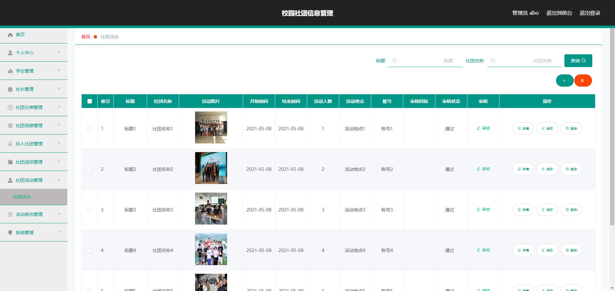Click the green add (+) button
The height and width of the screenshot is (291, 615).
pyautogui.click(x=564, y=80)
